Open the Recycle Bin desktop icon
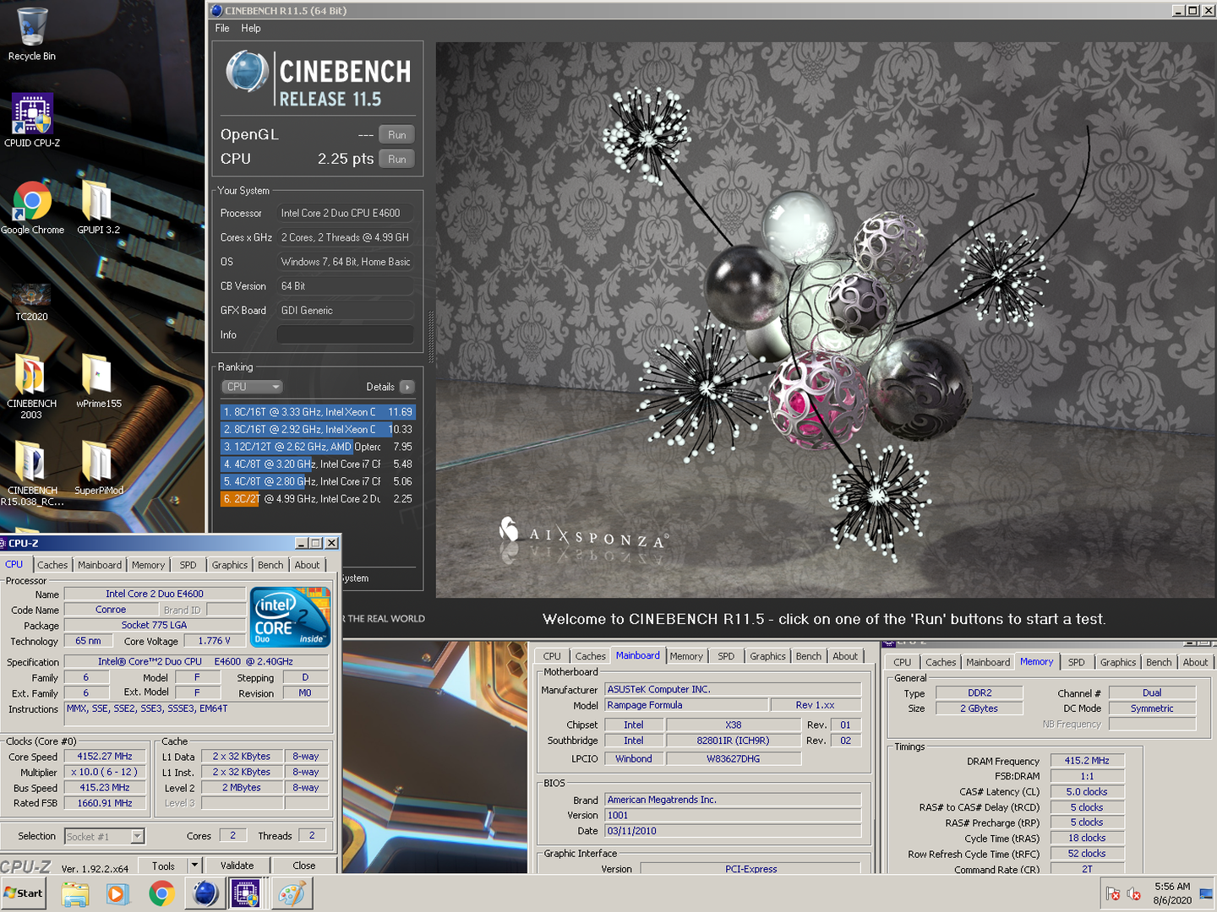This screenshot has height=912, width=1217. [31, 34]
